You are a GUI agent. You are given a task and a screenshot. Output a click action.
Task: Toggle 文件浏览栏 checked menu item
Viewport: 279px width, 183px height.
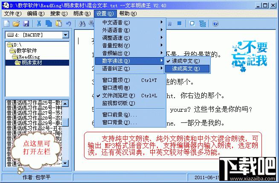119,95
